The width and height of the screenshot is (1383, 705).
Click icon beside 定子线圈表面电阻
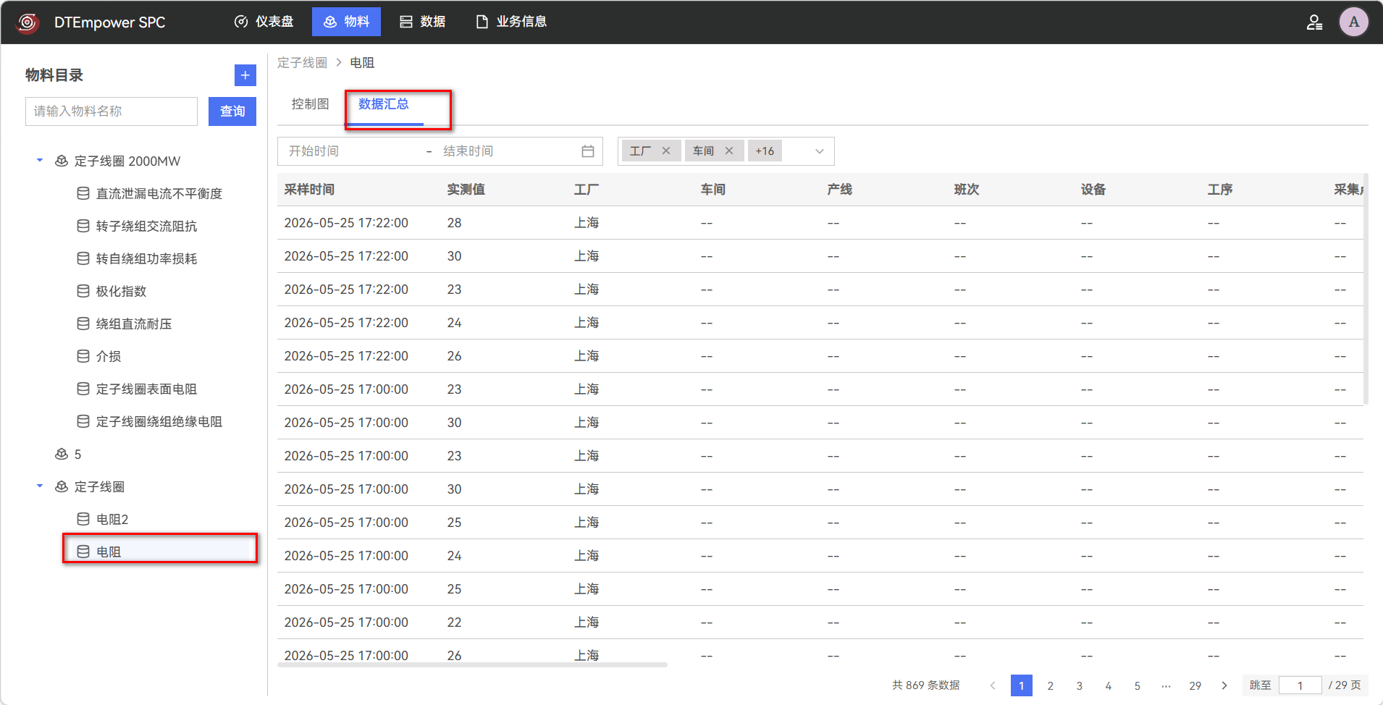83,389
